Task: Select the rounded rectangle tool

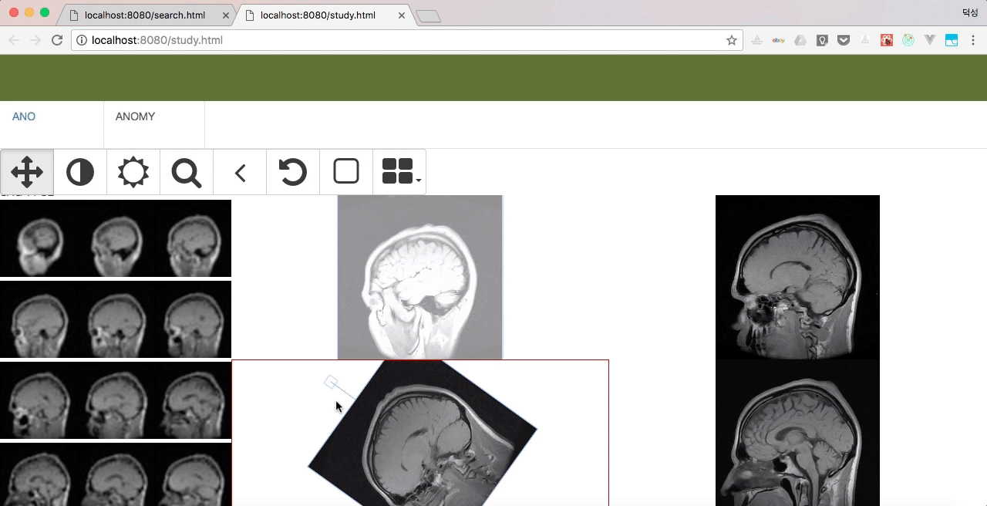Action: tap(346, 171)
